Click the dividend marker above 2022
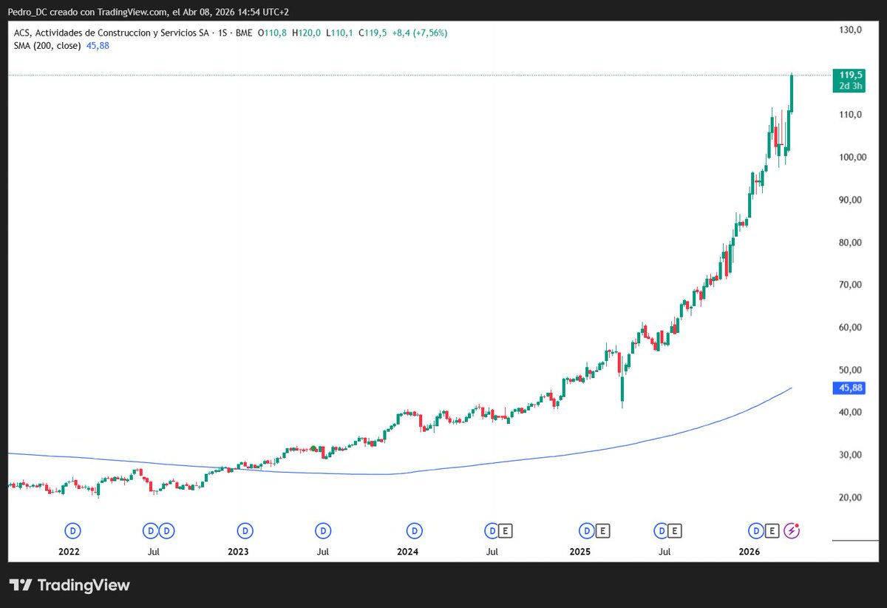The image size is (887, 608). coord(73,530)
